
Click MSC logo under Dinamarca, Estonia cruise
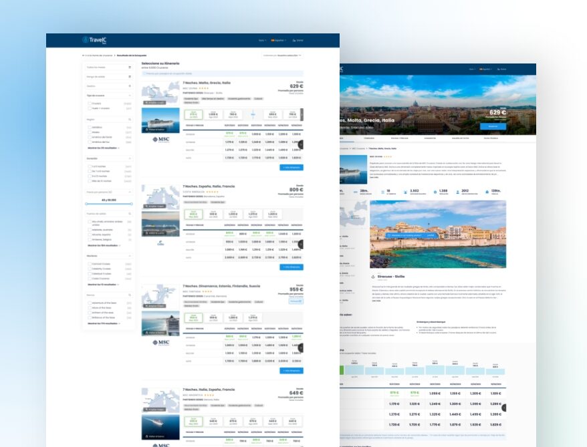click(x=161, y=343)
